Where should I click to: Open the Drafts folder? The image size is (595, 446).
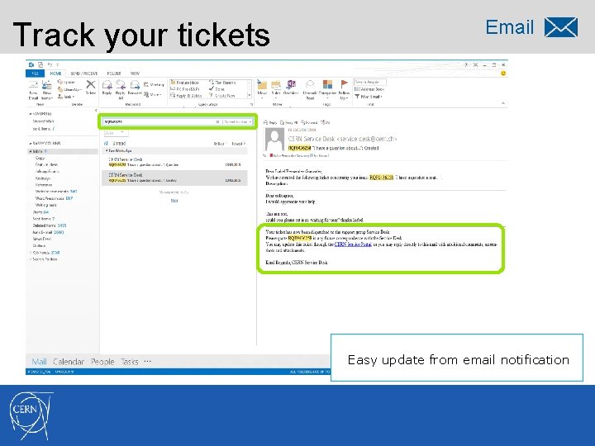tap(40, 212)
